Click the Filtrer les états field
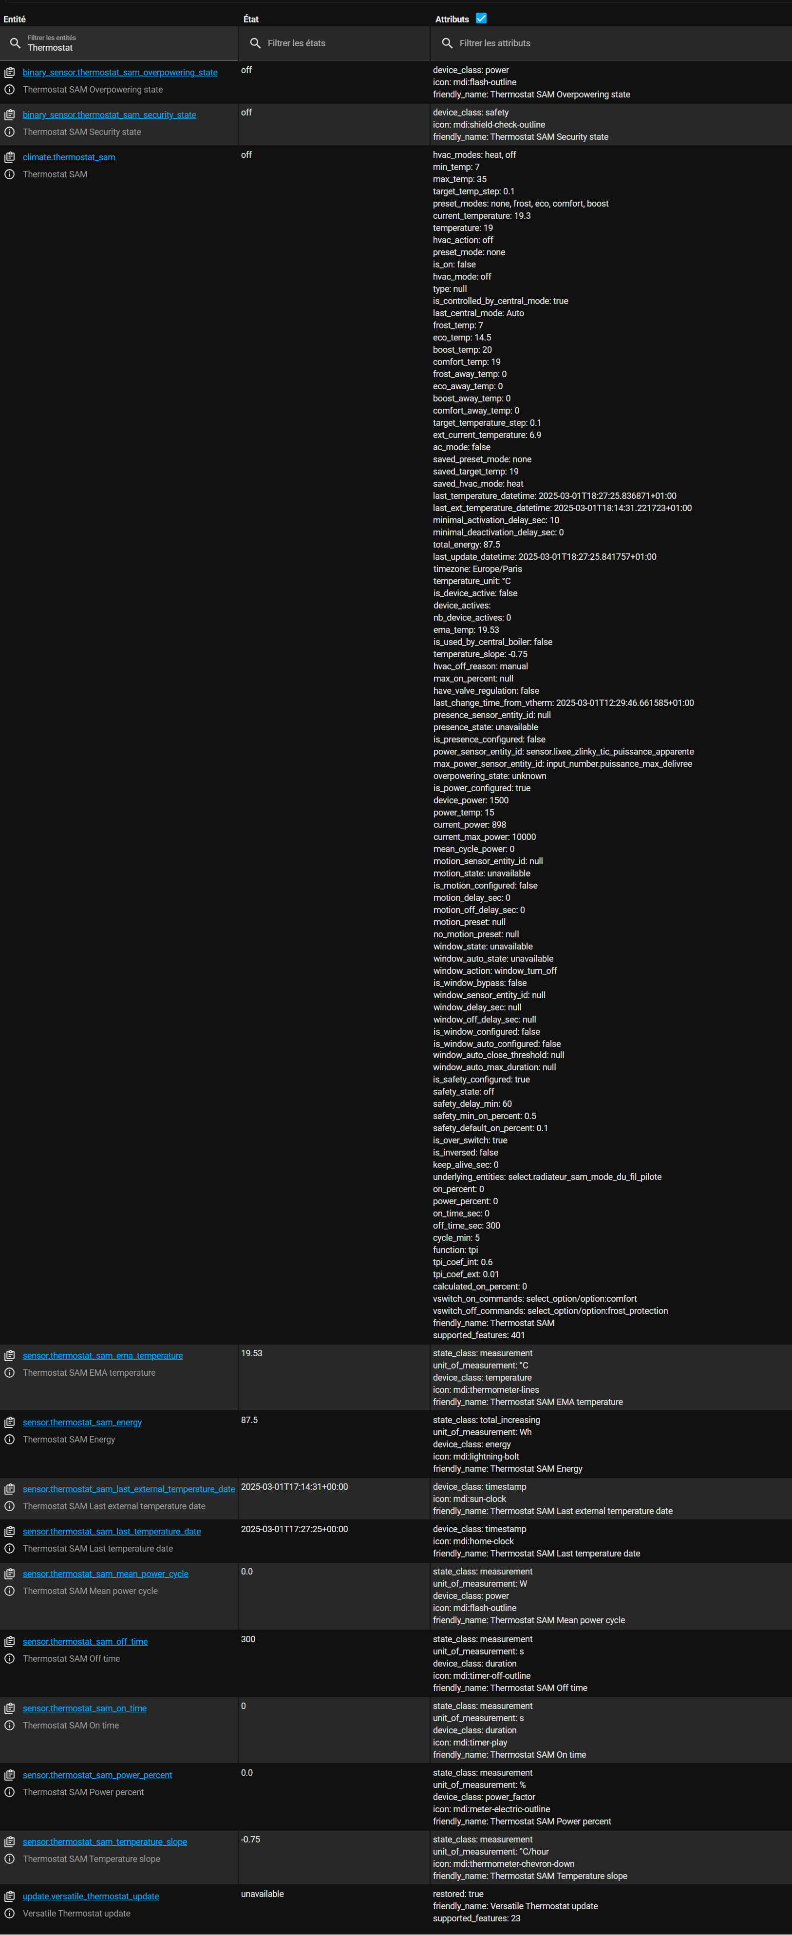This screenshot has width=792, height=1935. (x=334, y=43)
